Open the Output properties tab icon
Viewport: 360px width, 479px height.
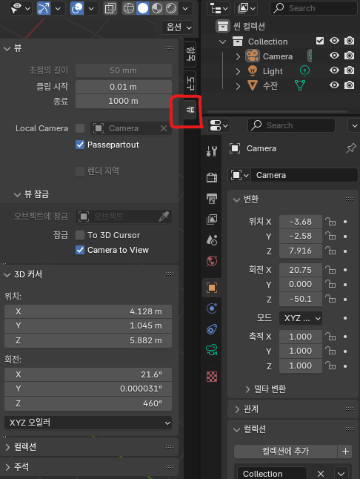coord(211,198)
